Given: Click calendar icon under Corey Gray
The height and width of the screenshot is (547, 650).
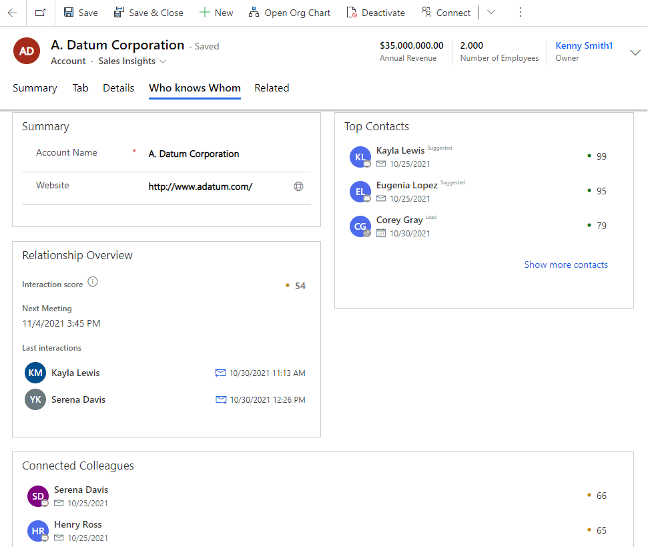Looking at the screenshot, I should pyautogui.click(x=381, y=233).
